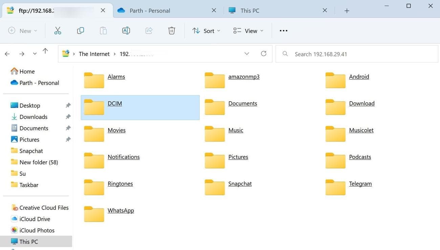Click the Up navigation arrow

click(x=45, y=51)
